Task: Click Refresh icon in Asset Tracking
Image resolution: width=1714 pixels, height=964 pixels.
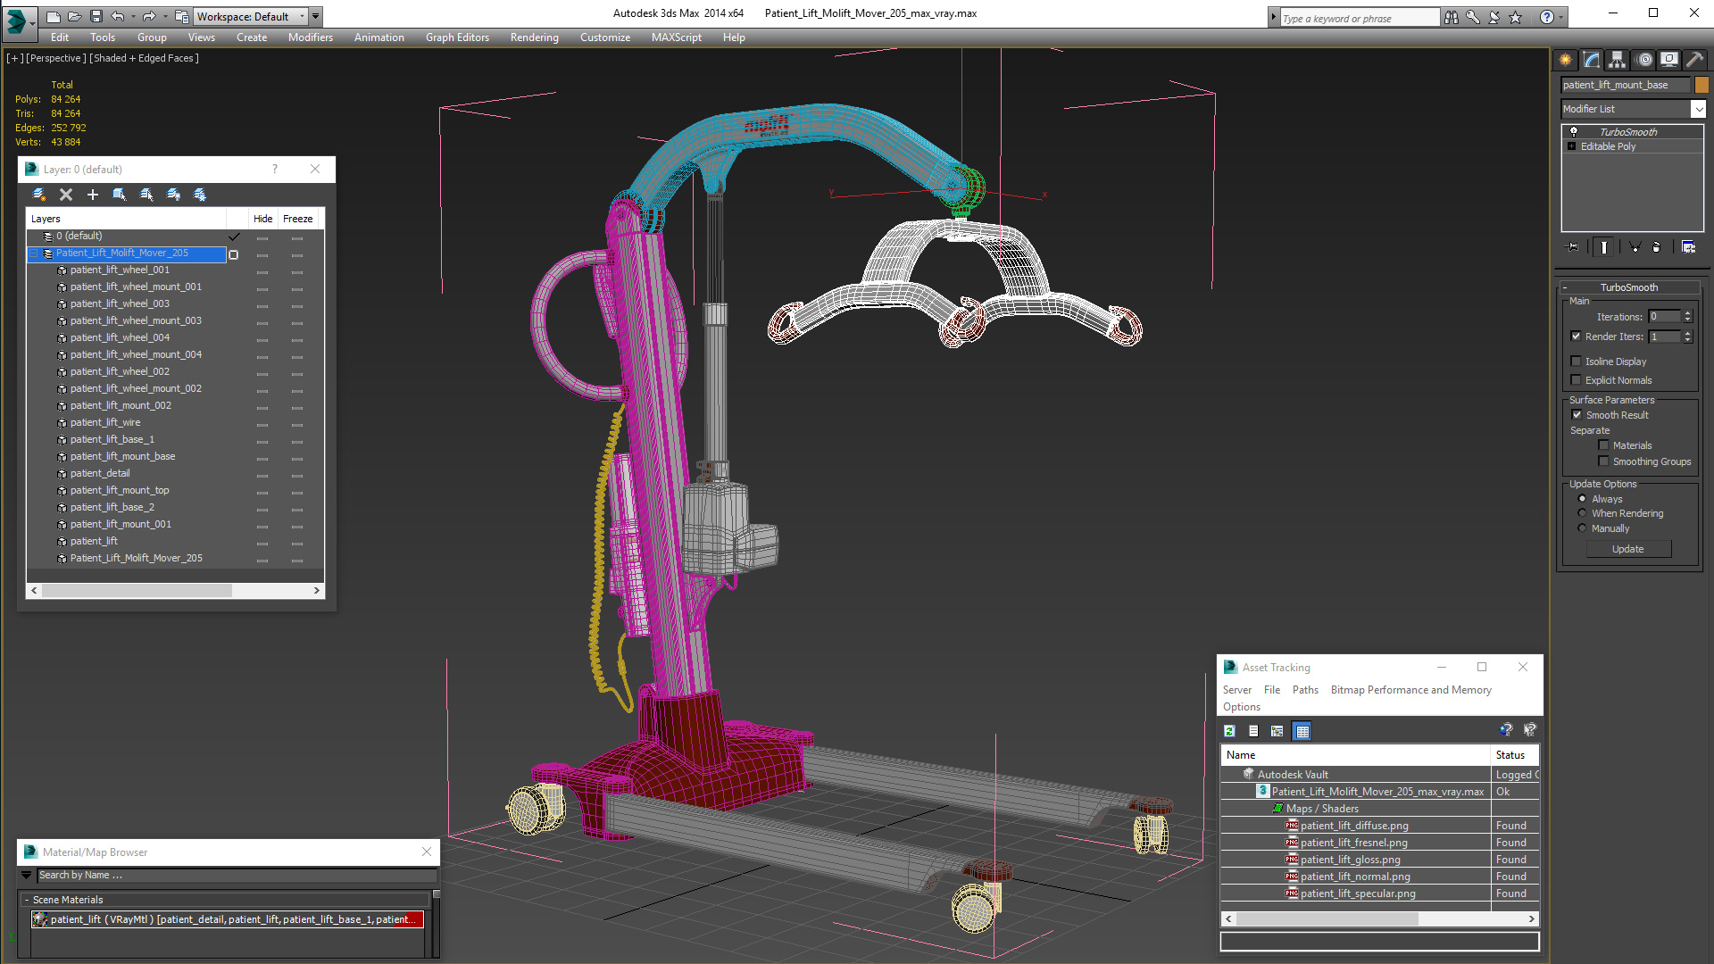Action: pyautogui.click(x=1229, y=731)
